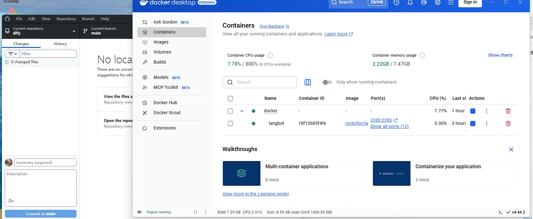Click the Summary (required) field
533x219 pixels.
tap(45, 163)
